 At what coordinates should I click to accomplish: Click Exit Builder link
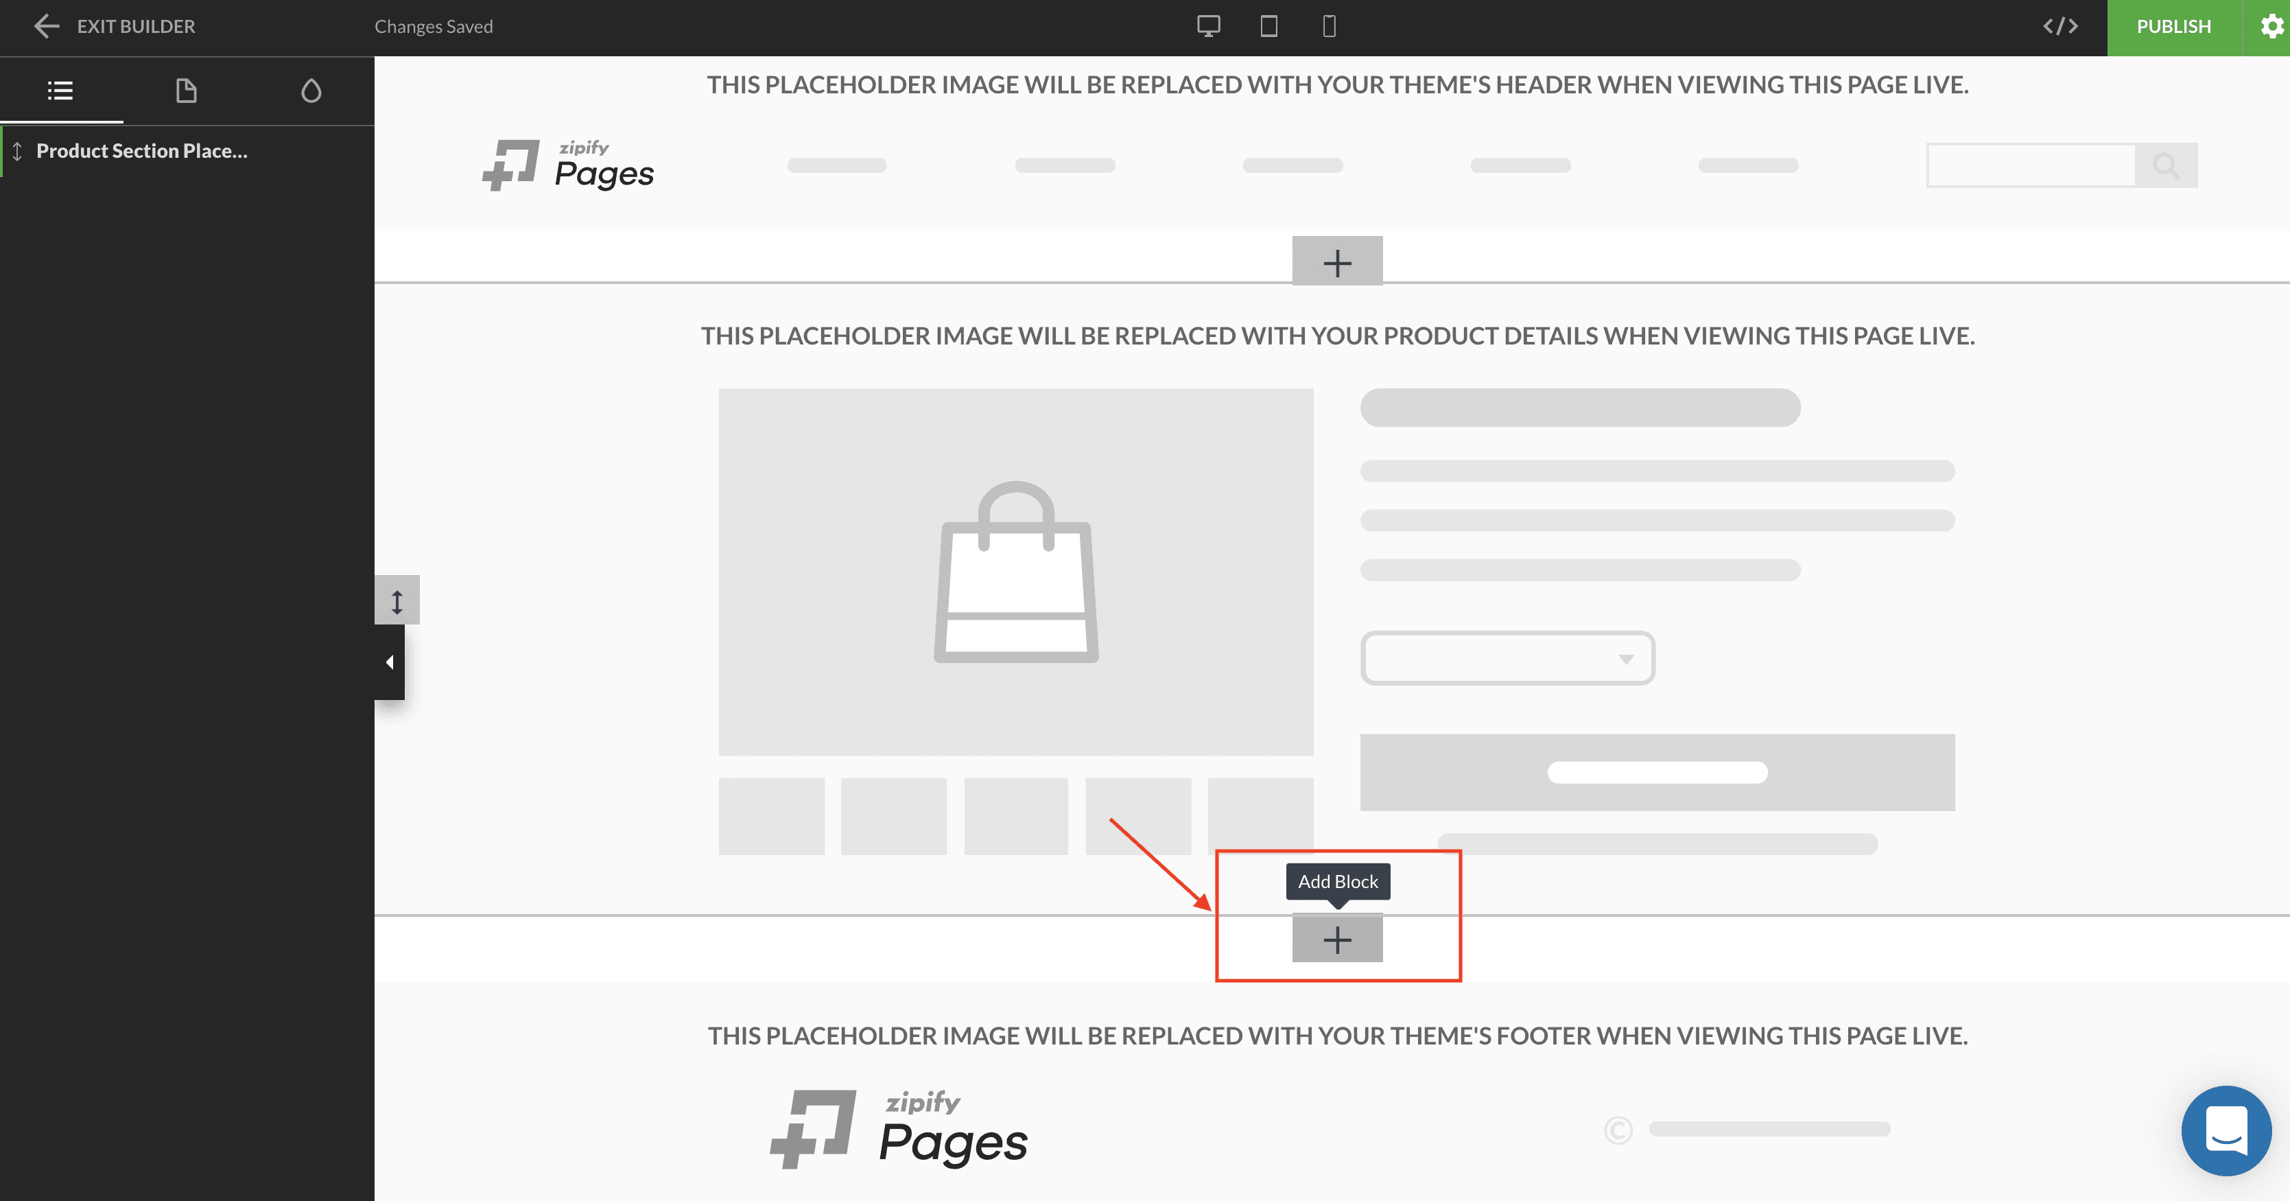tap(136, 27)
